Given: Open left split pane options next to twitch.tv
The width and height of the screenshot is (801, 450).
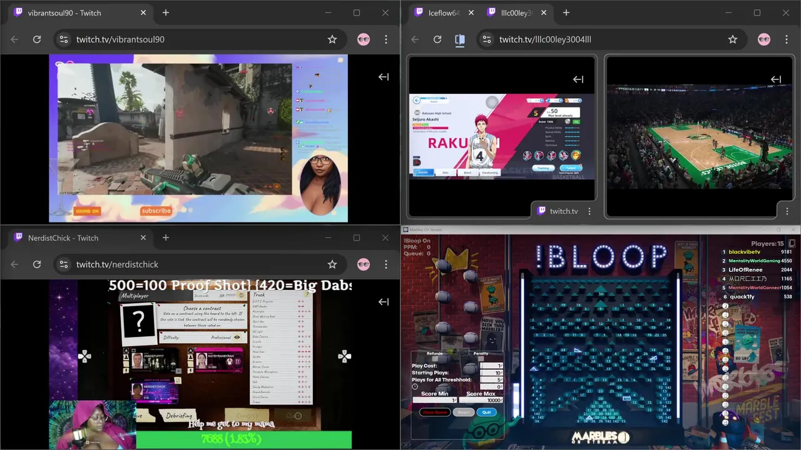Looking at the screenshot, I should [589, 211].
